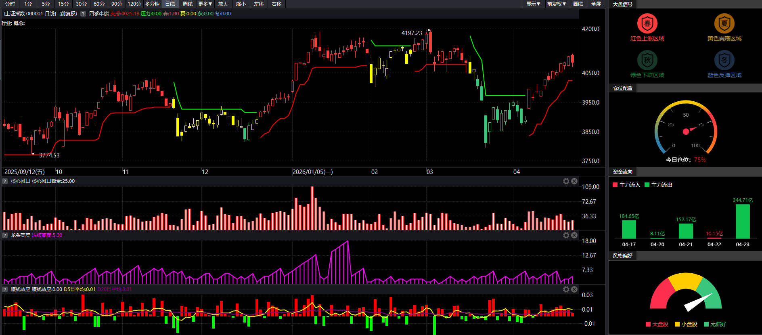Click 左移 to shift chart left

[259, 4]
